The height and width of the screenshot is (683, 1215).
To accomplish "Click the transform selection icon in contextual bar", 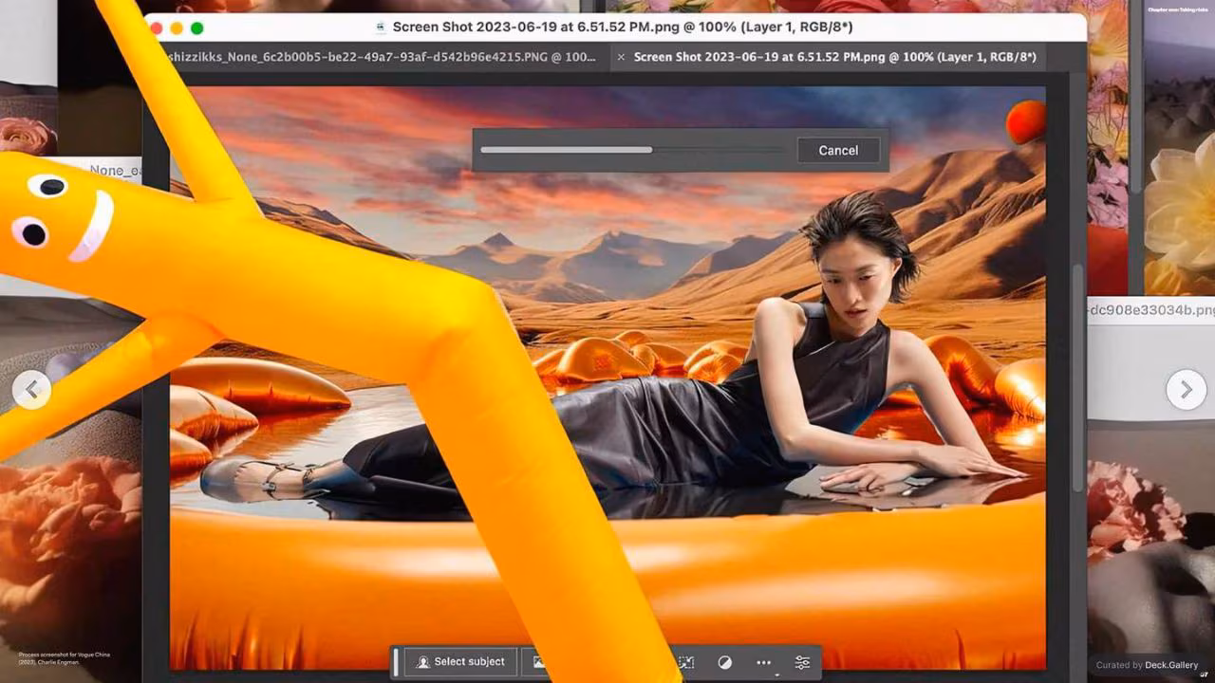I will (x=686, y=662).
